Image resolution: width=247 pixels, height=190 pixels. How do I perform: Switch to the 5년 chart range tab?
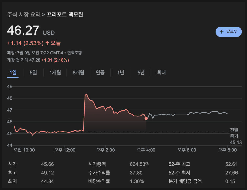click(141, 73)
